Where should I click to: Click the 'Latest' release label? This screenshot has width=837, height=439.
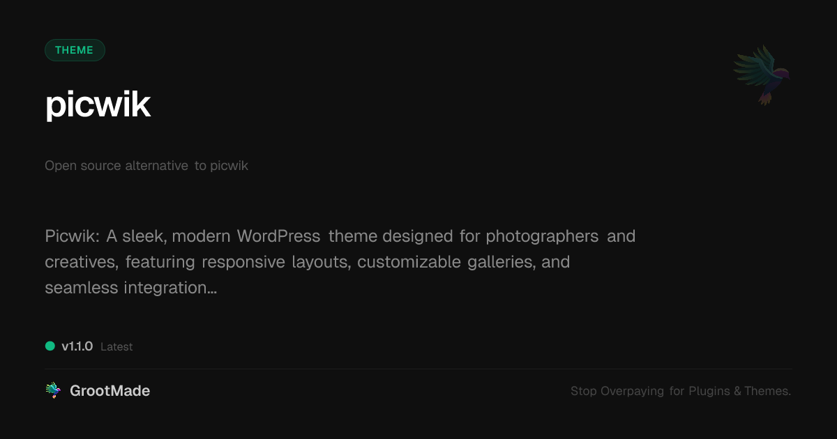116,347
